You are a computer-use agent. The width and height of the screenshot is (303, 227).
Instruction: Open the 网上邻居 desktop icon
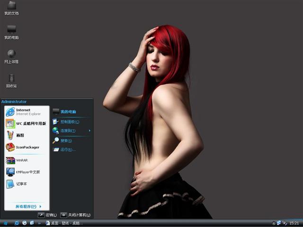(11, 56)
